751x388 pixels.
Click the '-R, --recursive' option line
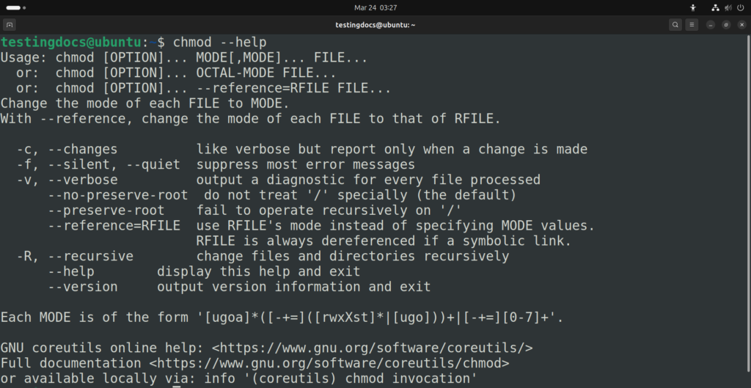tap(75, 256)
